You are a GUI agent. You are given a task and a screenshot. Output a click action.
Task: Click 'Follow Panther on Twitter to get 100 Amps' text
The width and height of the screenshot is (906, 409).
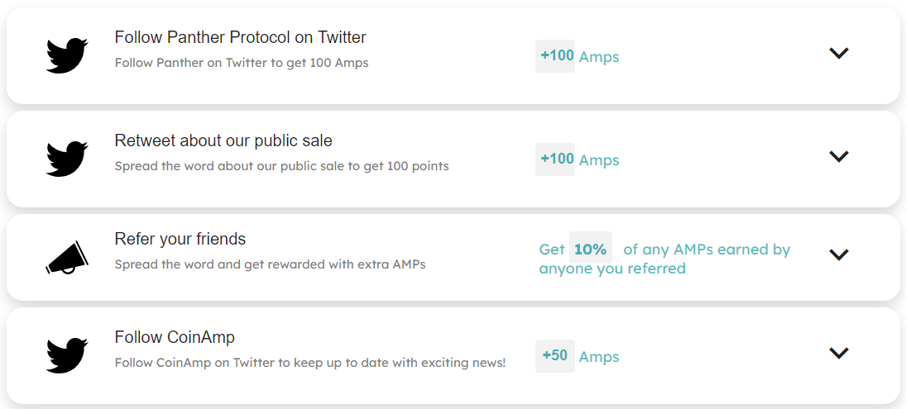[x=242, y=63]
